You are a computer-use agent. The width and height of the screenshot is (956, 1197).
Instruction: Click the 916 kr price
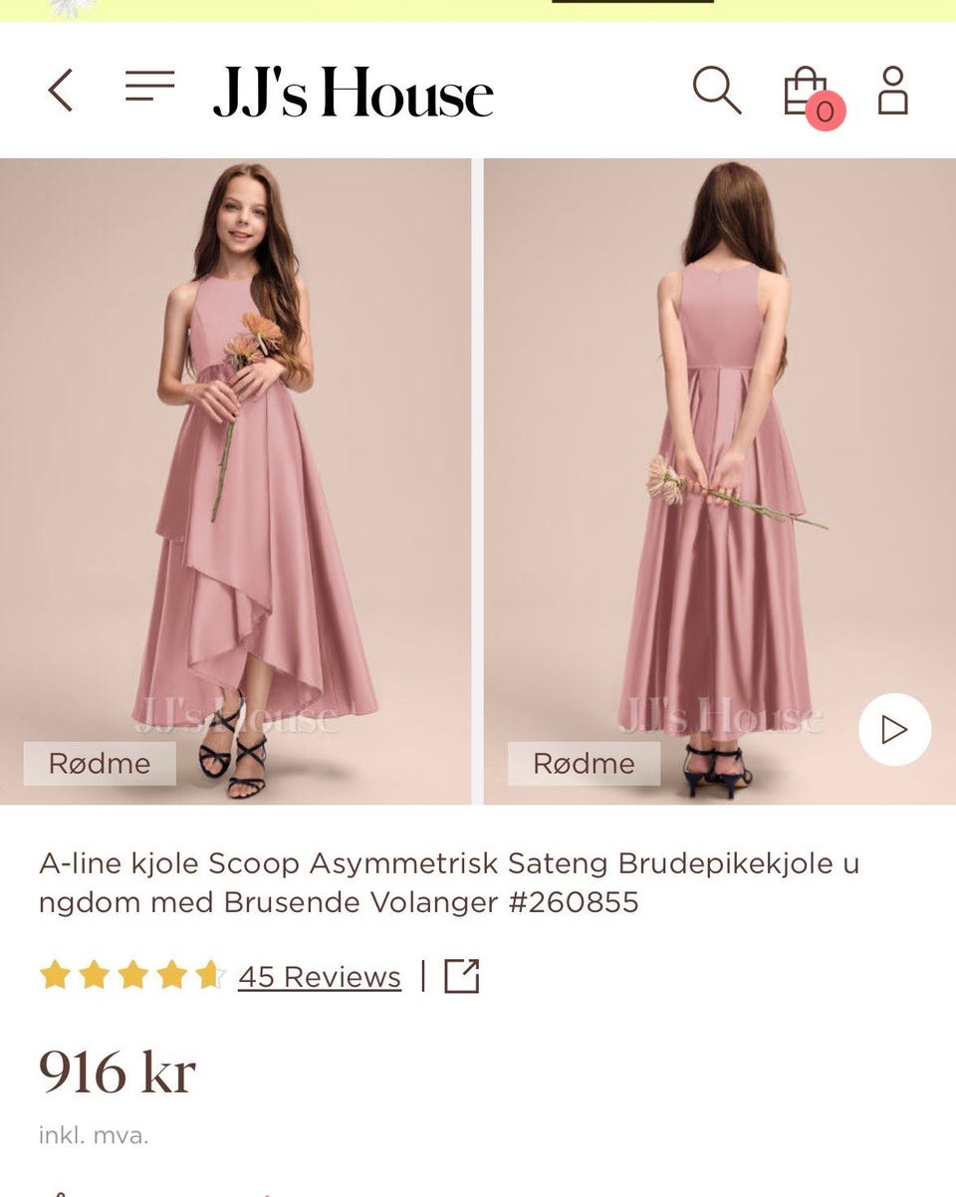tap(118, 1073)
